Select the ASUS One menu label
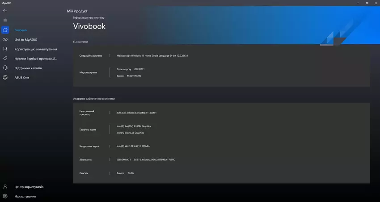The image size is (380, 202). [21, 77]
